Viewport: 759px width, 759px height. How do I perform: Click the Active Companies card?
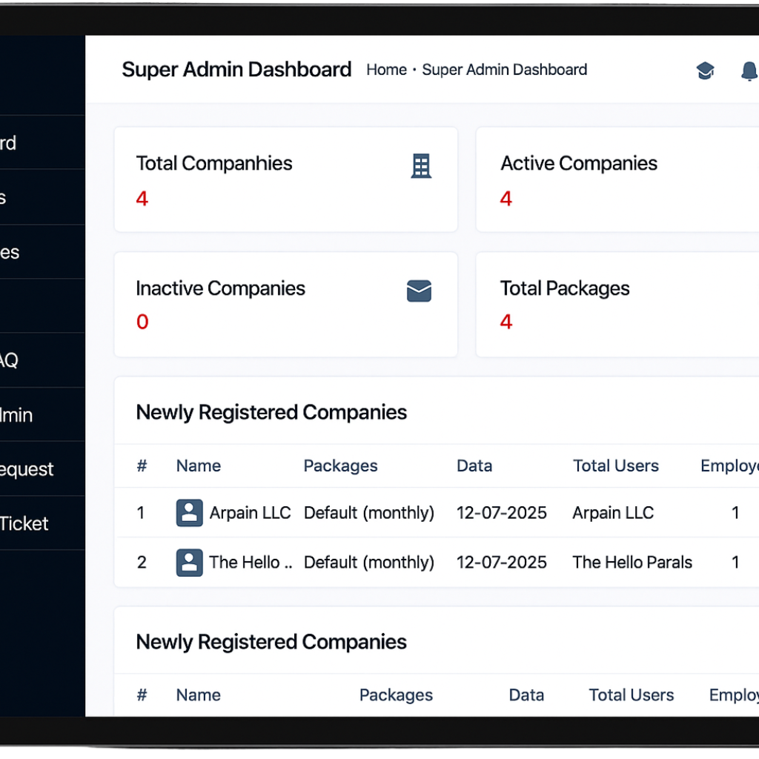pyautogui.click(x=617, y=179)
